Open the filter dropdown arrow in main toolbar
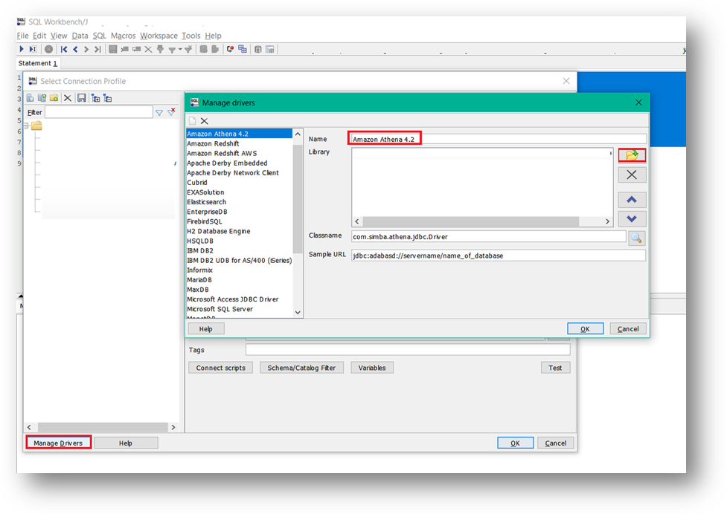This screenshot has width=727, height=514. (x=180, y=49)
